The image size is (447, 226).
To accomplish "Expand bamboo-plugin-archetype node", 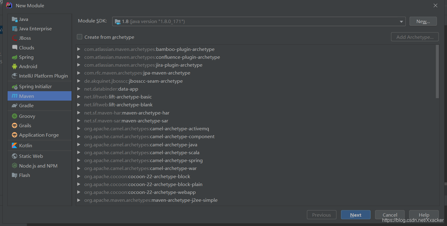I will click(79, 49).
